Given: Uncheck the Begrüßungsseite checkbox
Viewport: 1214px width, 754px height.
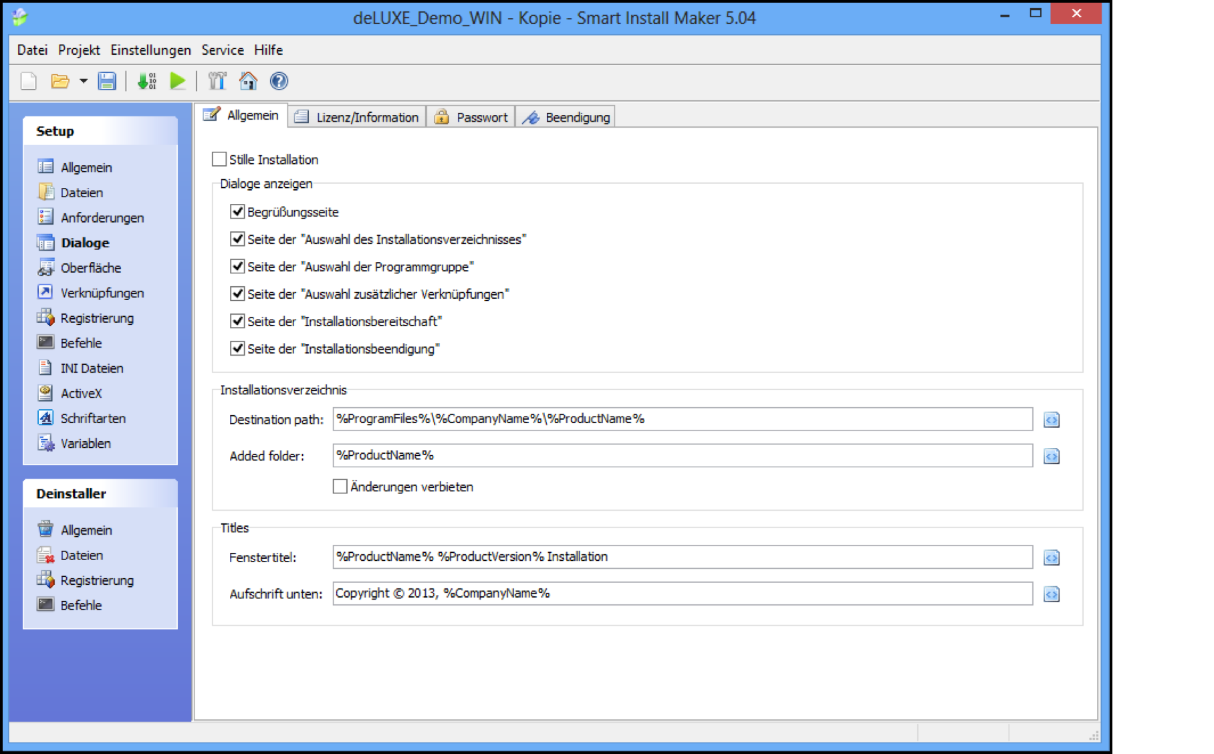Looking at the screenshot, I should click(237, 212).
